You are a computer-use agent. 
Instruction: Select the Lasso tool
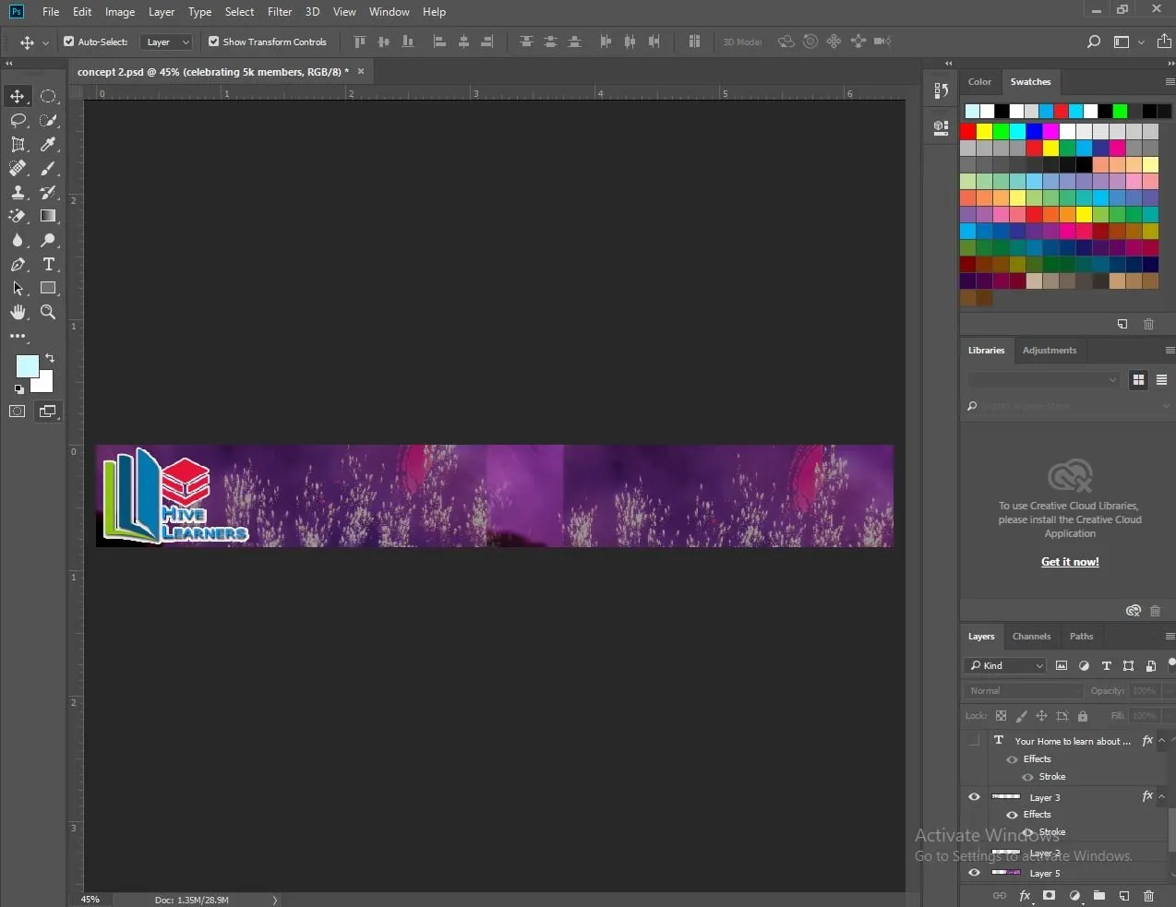18,120
